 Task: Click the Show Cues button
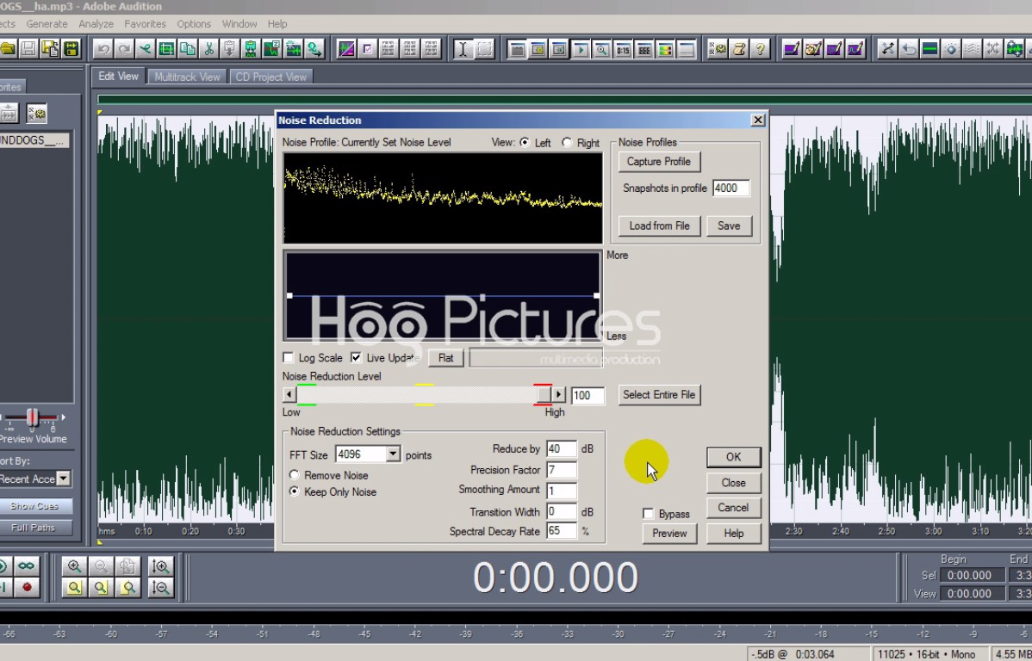(34, 506)
